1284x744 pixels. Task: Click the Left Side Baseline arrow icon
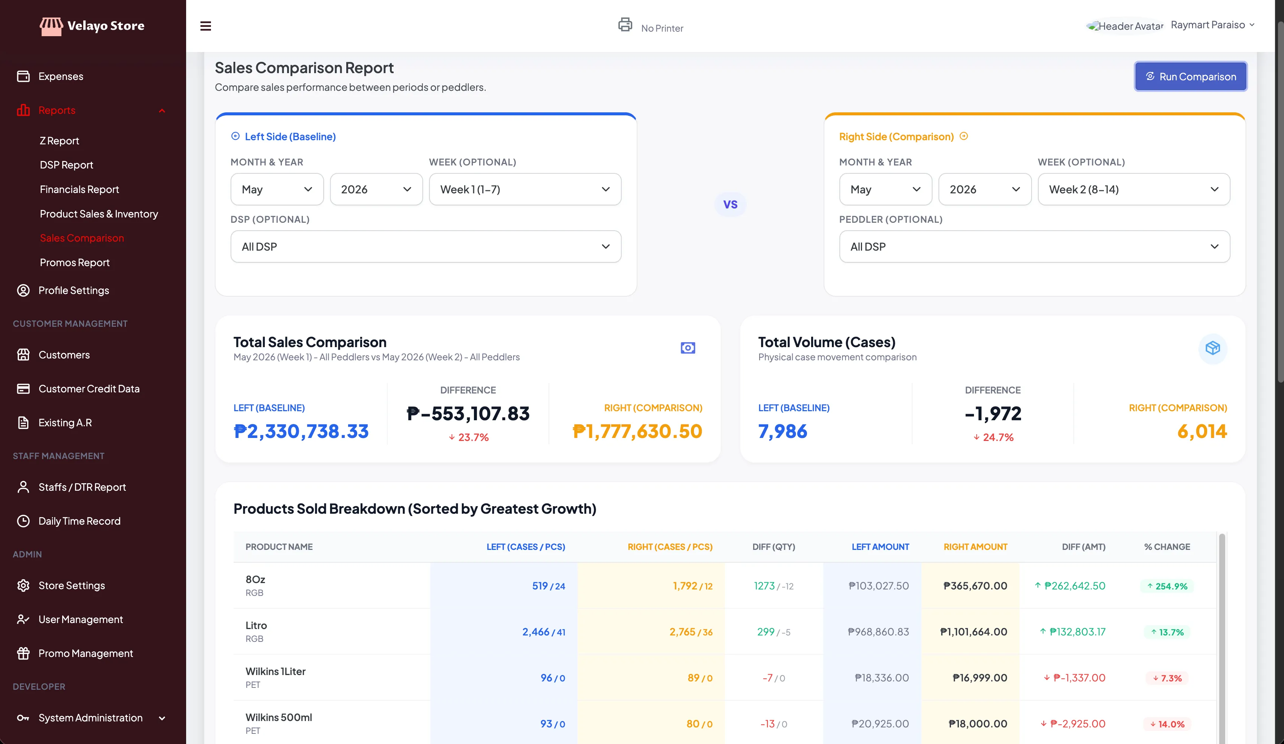235,136
